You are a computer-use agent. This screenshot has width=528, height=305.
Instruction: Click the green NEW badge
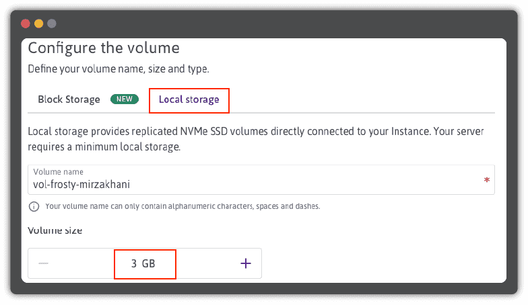(x=124, y=99)
